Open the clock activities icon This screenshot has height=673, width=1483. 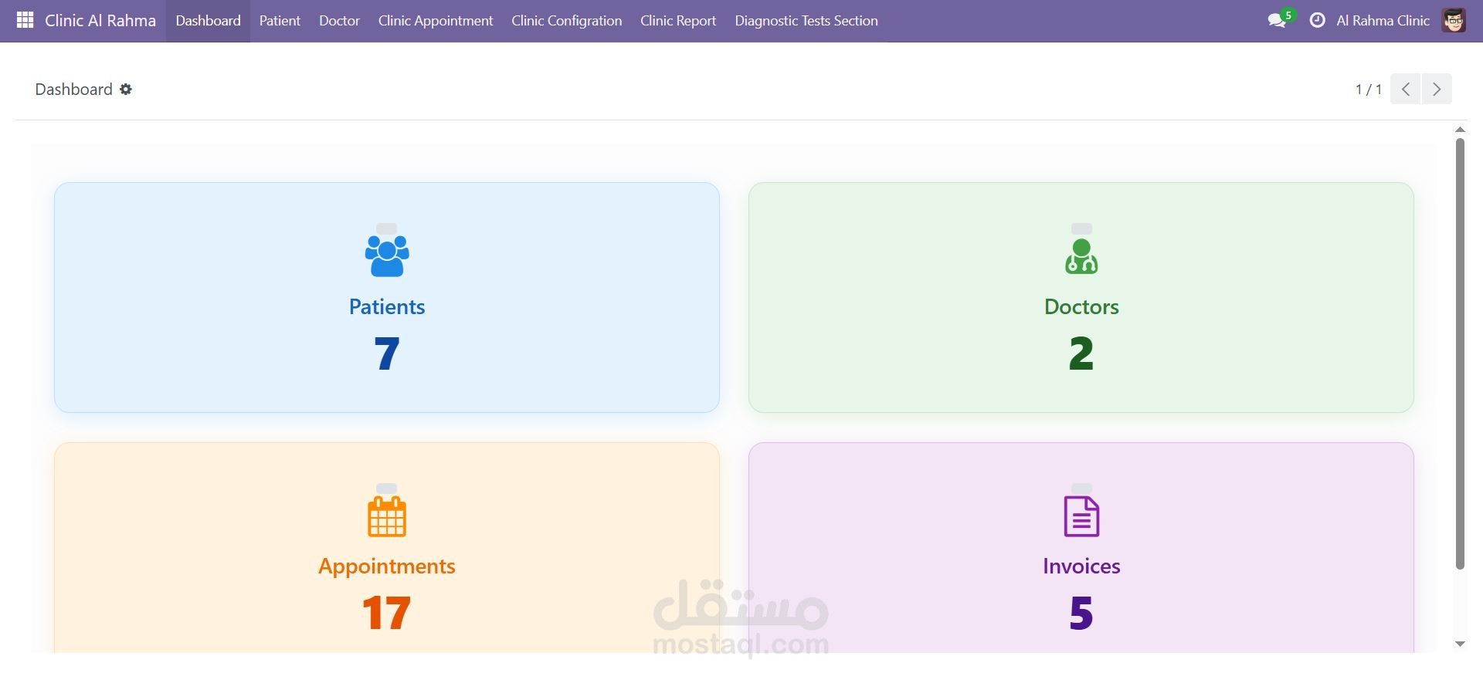(1317, 21)
